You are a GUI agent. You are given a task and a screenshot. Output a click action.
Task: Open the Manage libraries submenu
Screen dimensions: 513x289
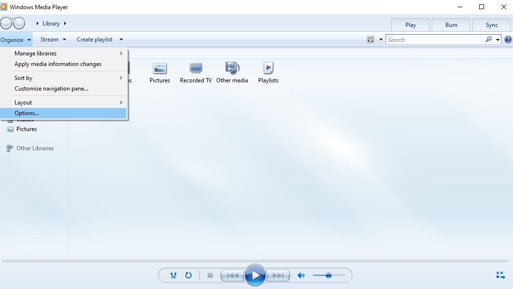(64, 53)
